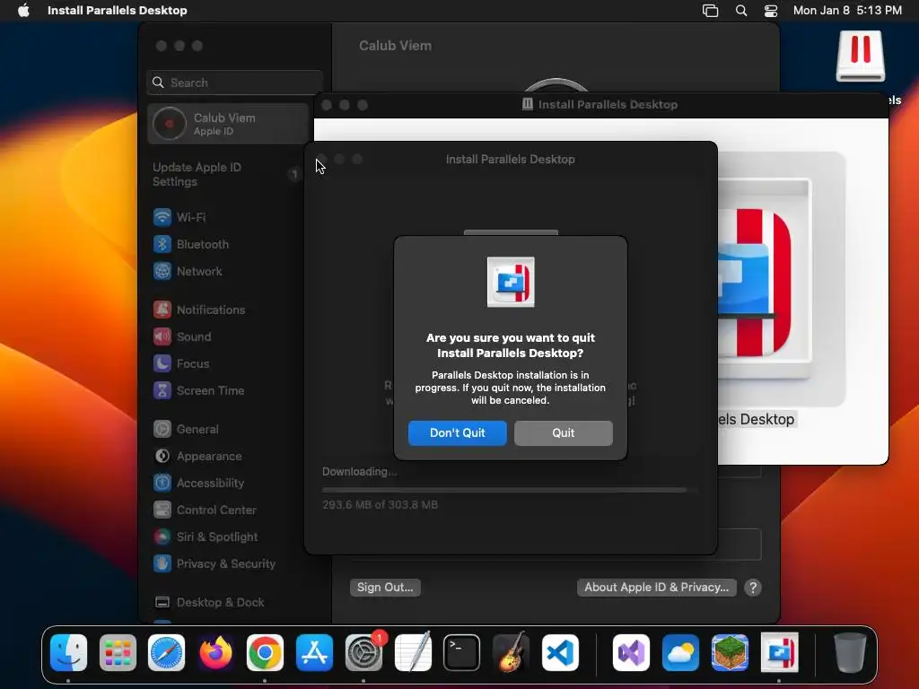This screenshot has height=689, width=919.
Task: Click the 293.6 MB of 303.8 MB text
Action: tap(380, 505)
